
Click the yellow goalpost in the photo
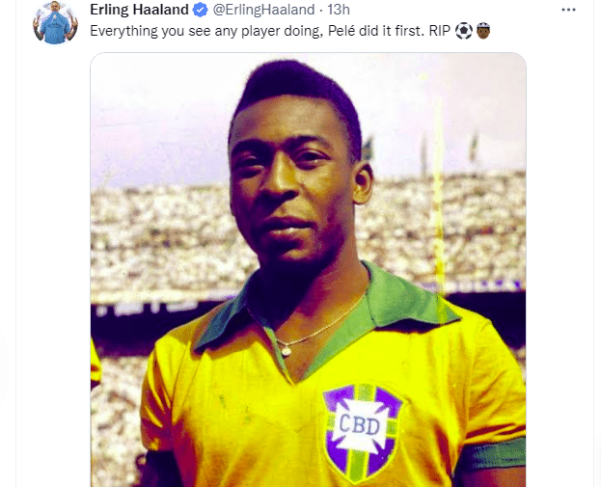click(439, 184)
